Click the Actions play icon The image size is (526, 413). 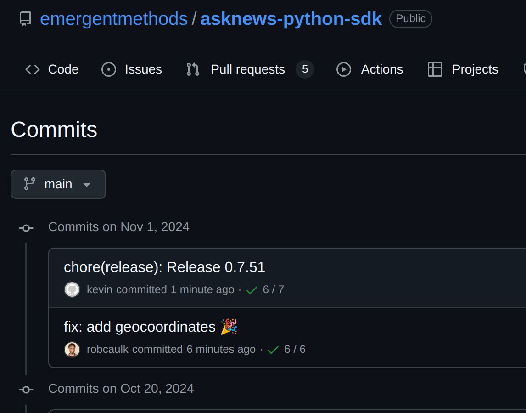(x=344, y=69)
